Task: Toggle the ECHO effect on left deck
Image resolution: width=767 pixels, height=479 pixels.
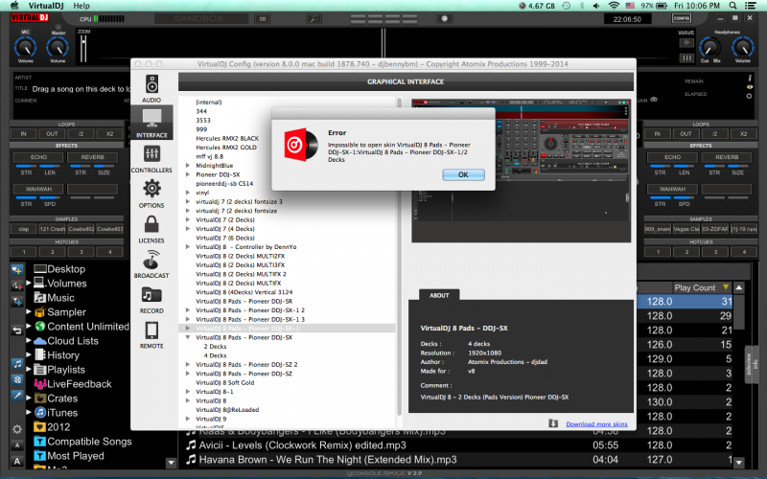Action: tap(39, 157)
